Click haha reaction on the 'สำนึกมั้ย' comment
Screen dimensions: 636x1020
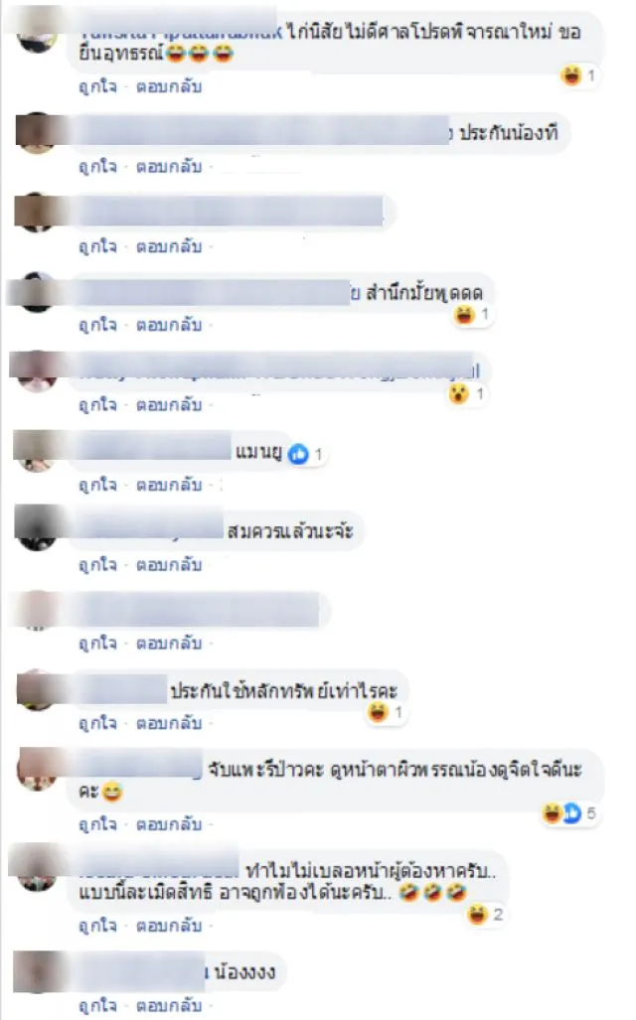464,315
